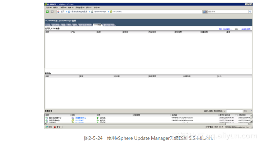Screen dimensions: 261x144
Task: Open the recent tasks filter dropdown arrow
Action: (224, 111)
